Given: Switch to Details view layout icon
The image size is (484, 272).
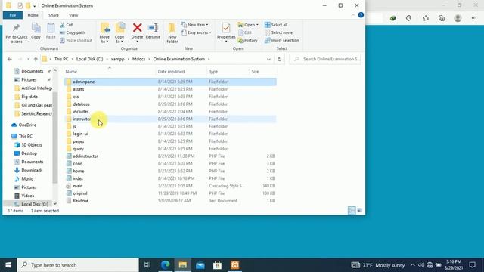Looking at the screenshot, I should point(352,210).
